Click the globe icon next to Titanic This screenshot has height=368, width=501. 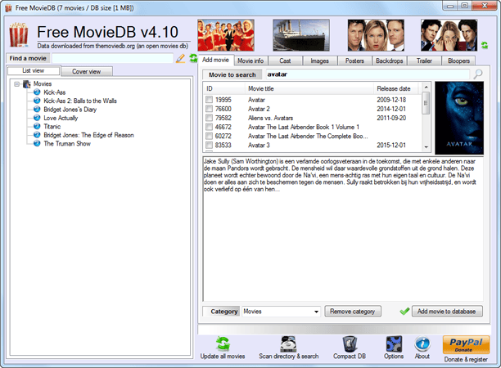tap(37, 127)
